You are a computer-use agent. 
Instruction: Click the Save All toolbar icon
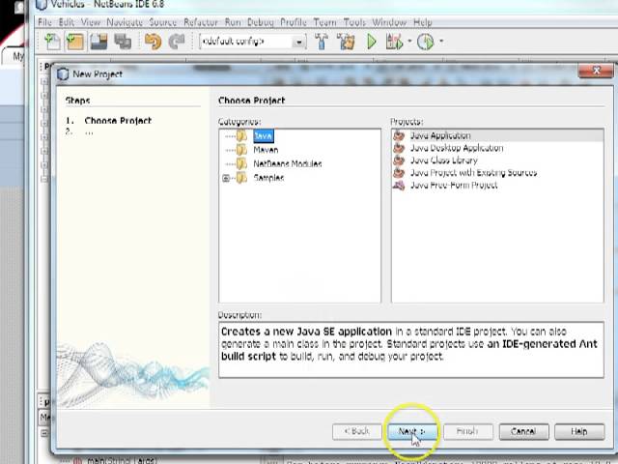[x=123, y=42]
